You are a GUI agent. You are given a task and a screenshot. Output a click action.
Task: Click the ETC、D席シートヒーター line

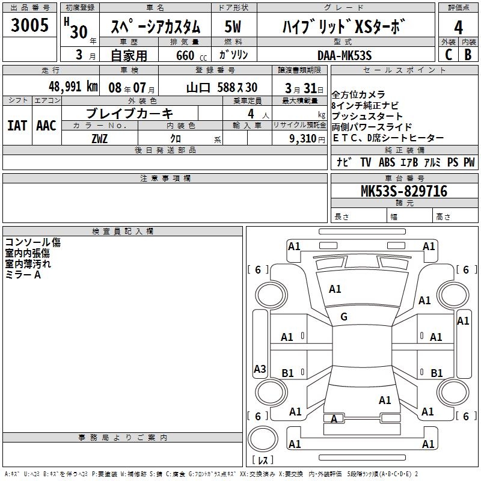point(388,138)
